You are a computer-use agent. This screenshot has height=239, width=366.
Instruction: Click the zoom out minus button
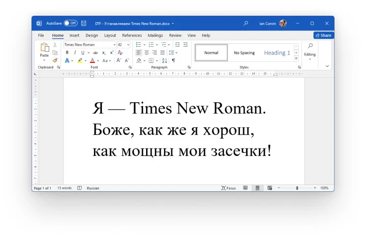279,188
